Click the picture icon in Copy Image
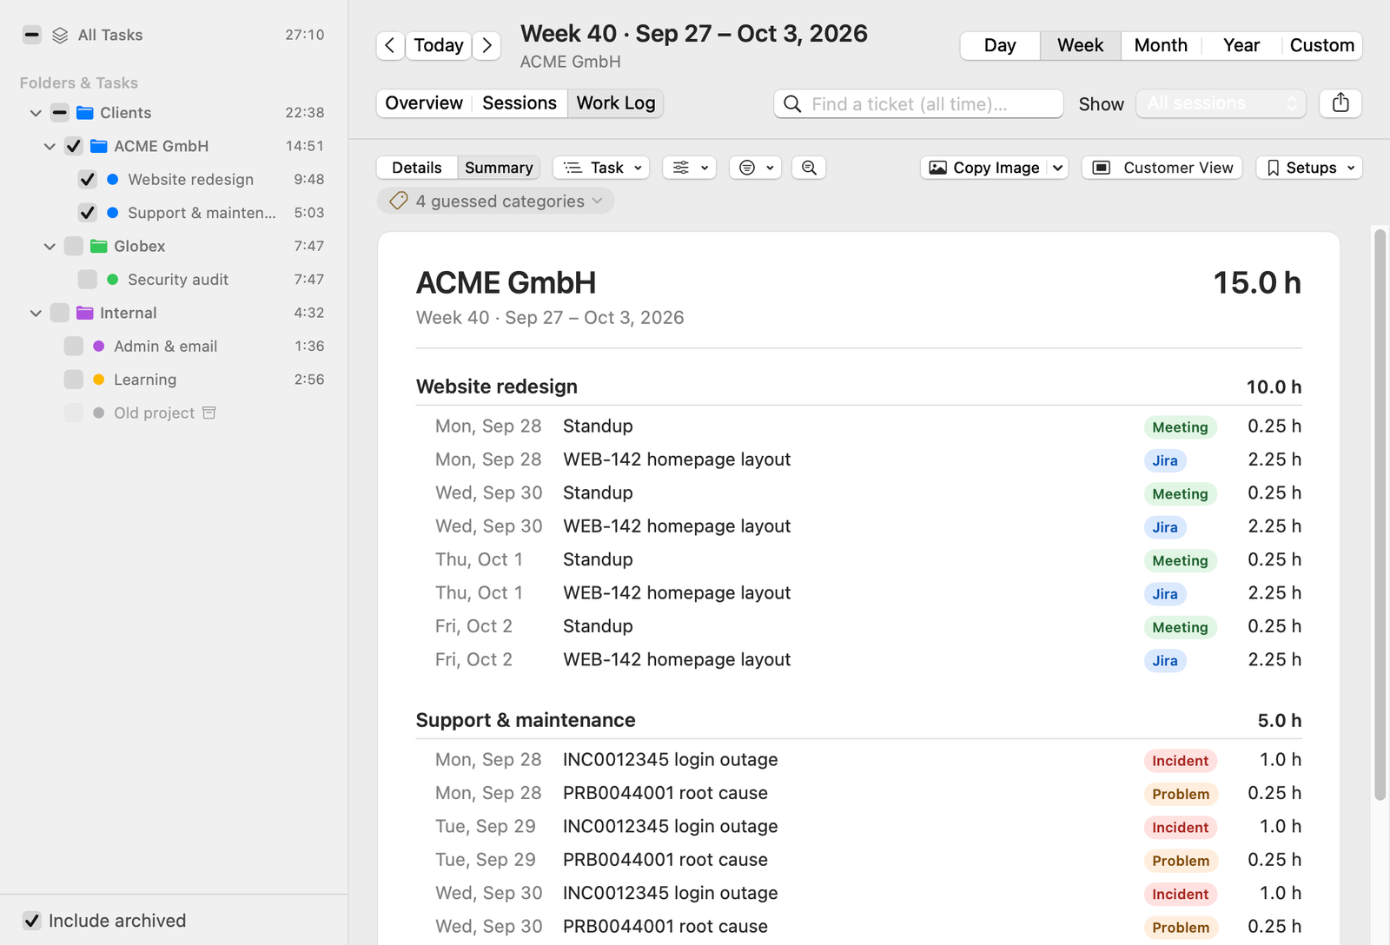The width and height of the screenshot is (1390, 945). point(938,168)
